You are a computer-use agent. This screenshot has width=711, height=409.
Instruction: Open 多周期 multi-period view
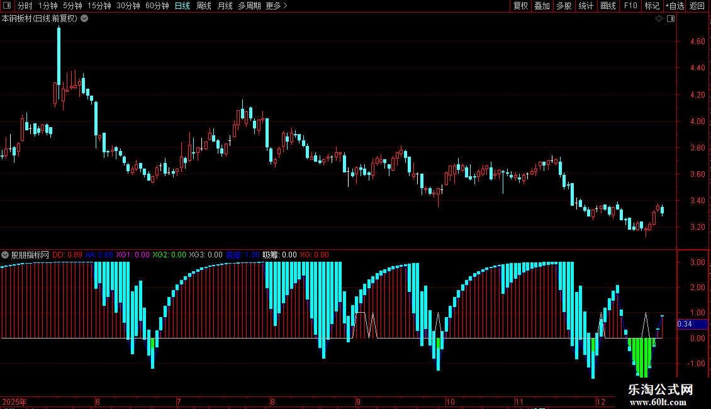coord(249,6)
